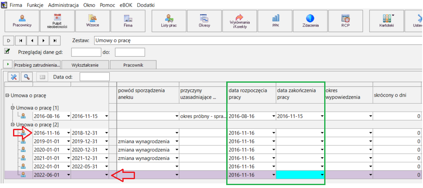Click the magnifier search icon

pos(27,77)
